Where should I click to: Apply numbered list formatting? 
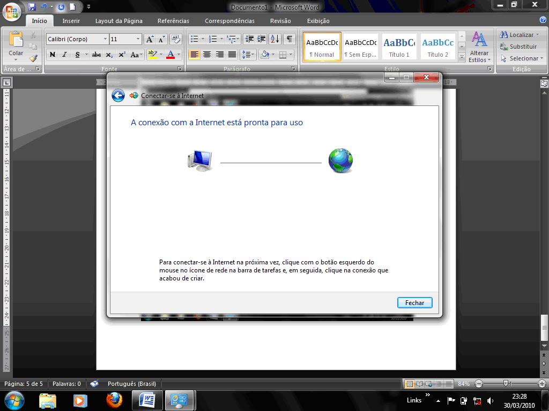[x=212, y=39]
